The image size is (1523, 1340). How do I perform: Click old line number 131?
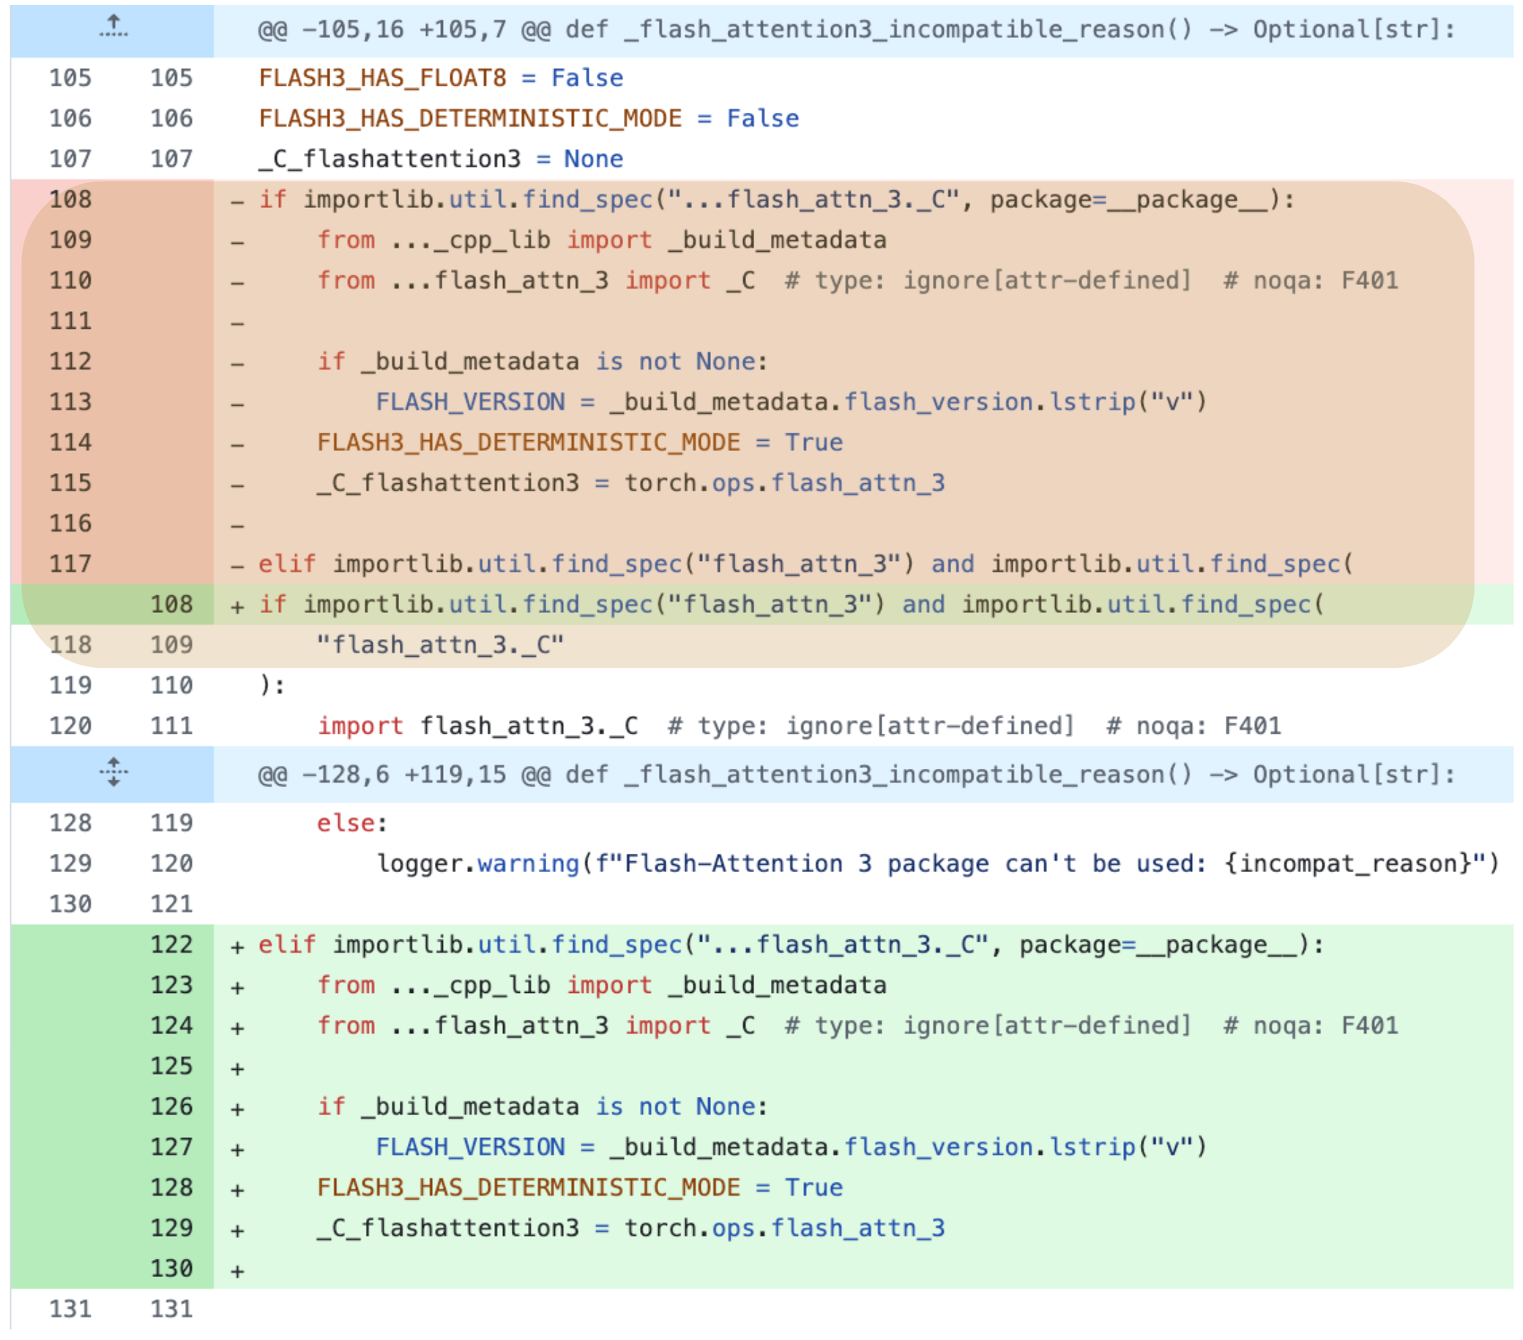(70, 1309)
